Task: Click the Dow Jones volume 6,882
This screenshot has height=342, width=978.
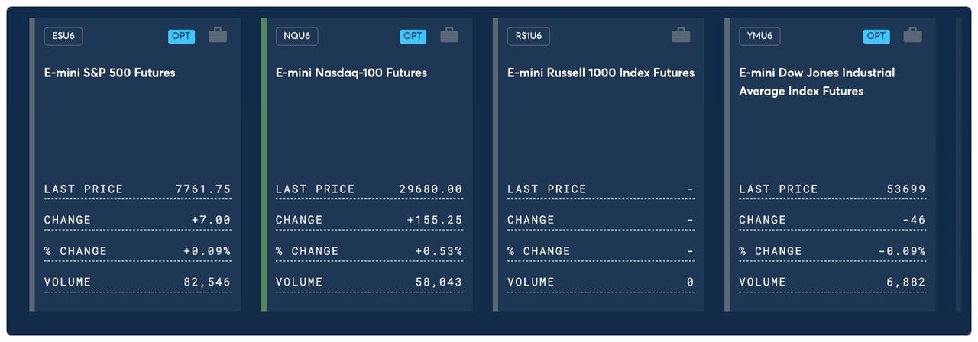Action: [906, 282]
